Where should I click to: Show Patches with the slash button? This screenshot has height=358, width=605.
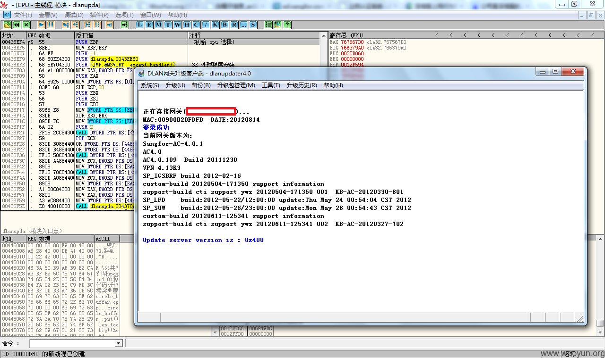pos(206,25)
